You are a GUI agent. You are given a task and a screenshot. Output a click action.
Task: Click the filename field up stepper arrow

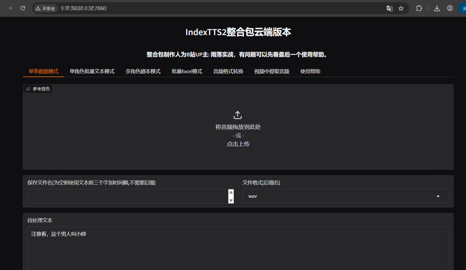(x=231, y=192)
